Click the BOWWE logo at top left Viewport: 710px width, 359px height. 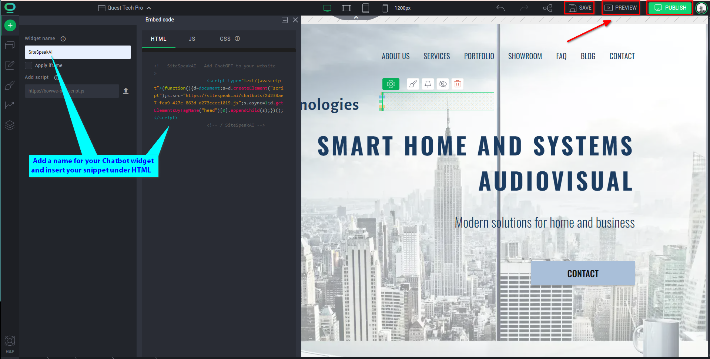click(10, 7)
